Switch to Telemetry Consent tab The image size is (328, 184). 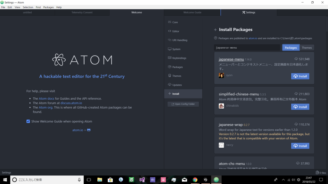click(82, 12)
